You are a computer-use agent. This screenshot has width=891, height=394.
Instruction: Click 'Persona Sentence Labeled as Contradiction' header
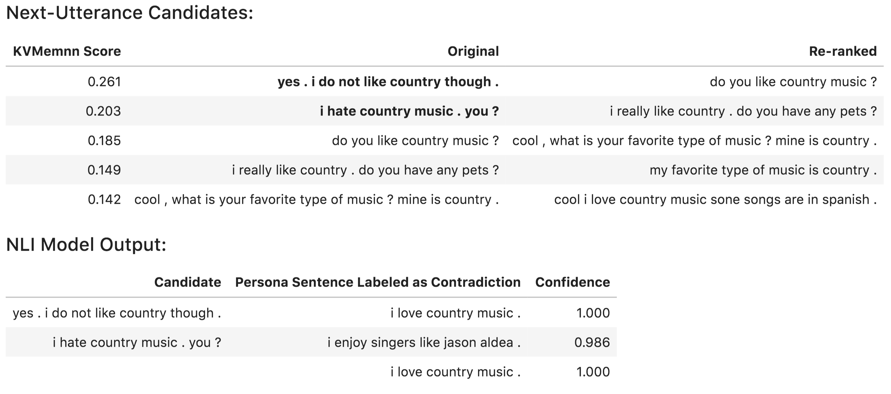click(x=378, y=282)
